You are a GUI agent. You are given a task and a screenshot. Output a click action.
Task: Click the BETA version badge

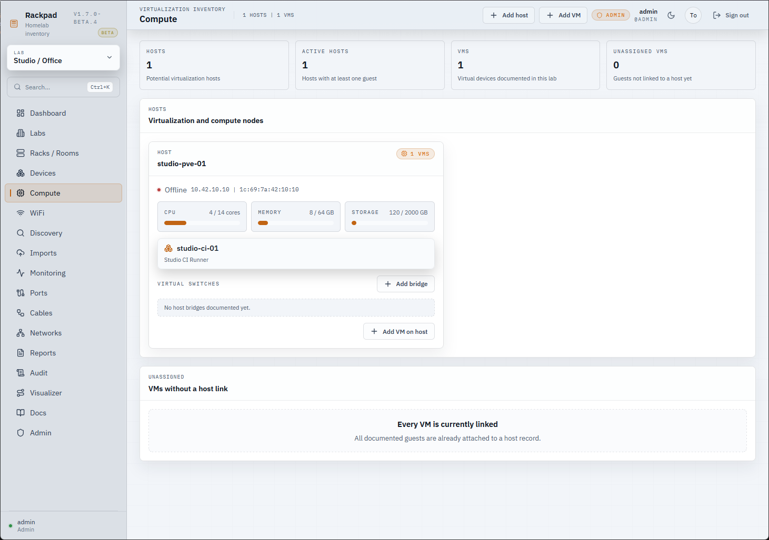[107, 33]
